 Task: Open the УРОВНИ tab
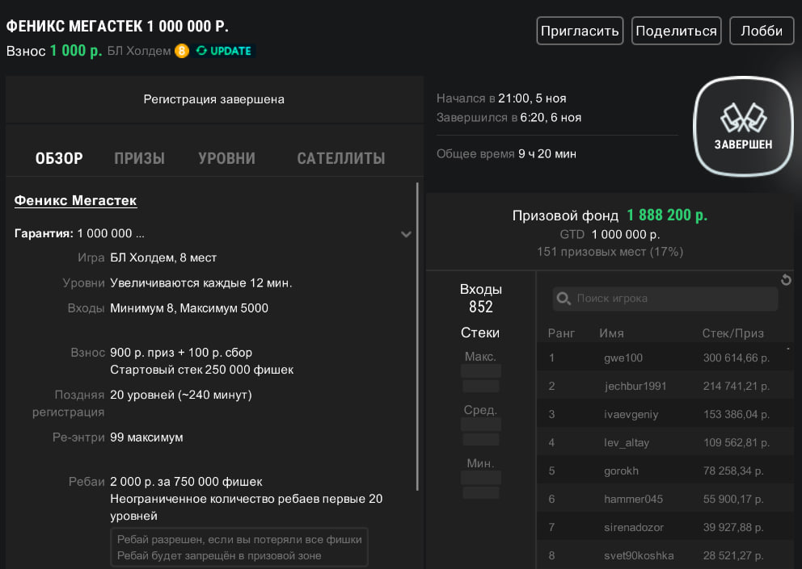pos(226,158)
